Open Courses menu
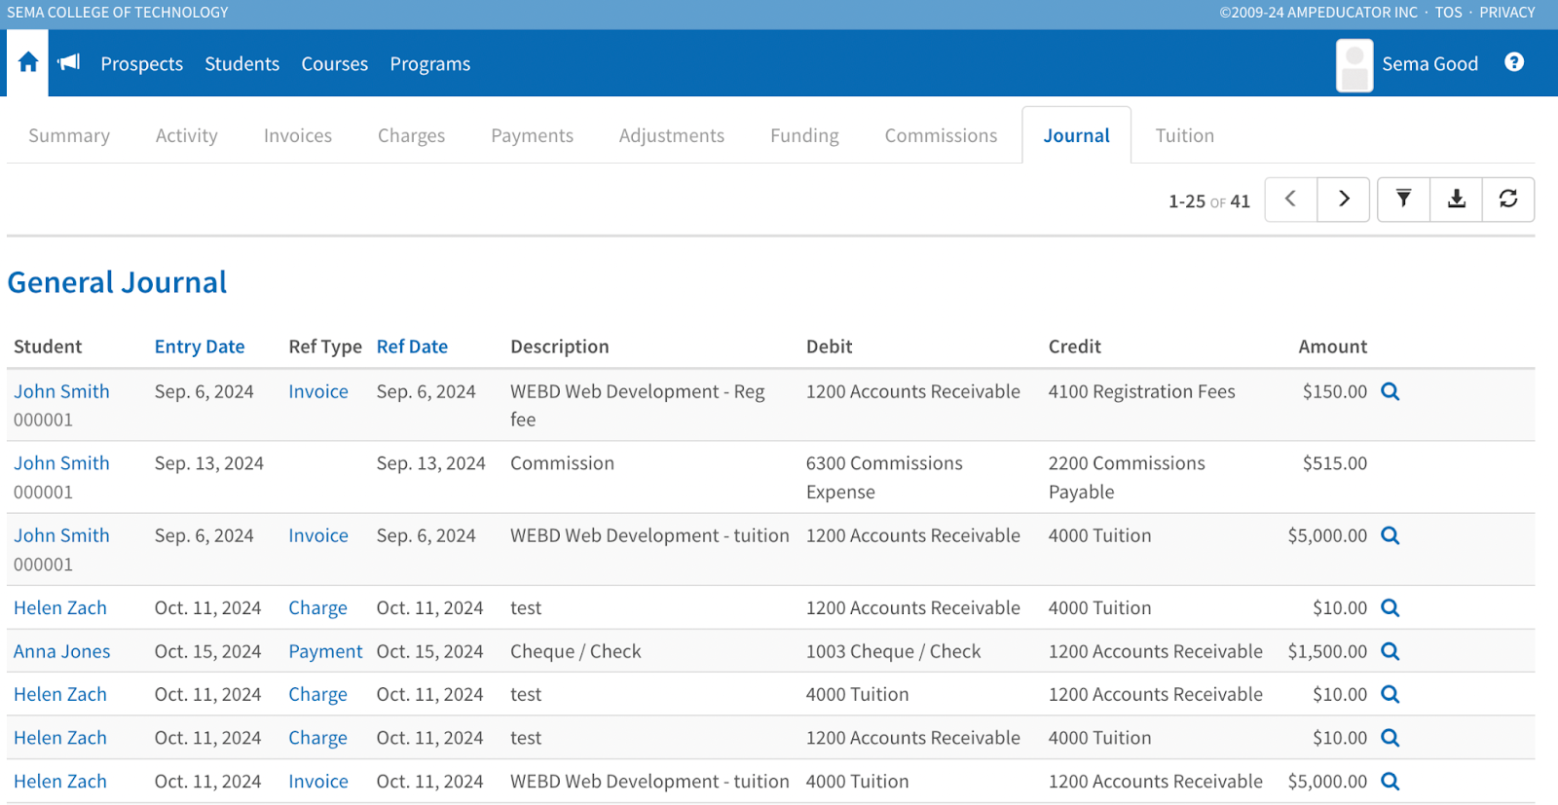 click(x=335, y=64)
